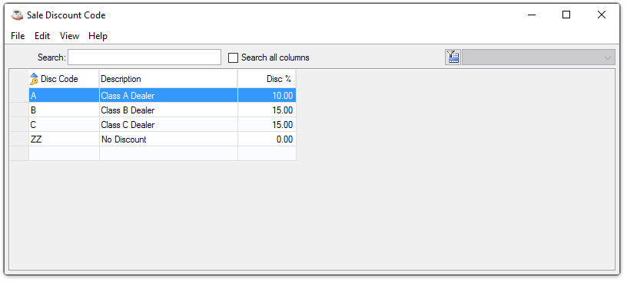Image resolution: width=627 pixels, height=282 pixels.
Task: Select the Class B Dealer row
Action: 162,110
